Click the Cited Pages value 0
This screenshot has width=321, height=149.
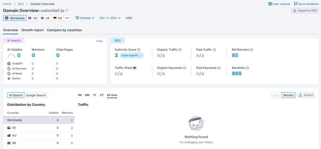[58, 55]
